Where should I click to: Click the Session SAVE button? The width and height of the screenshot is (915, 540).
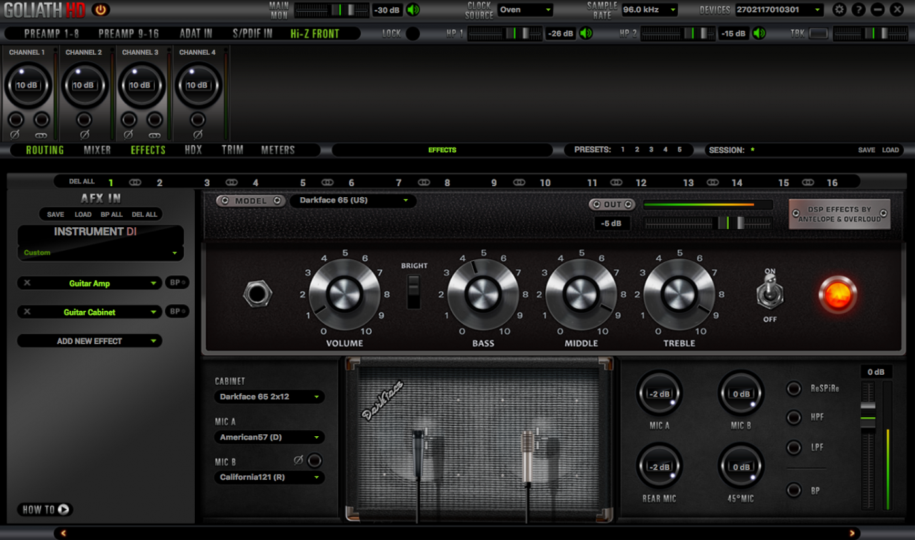coord(867,150)
